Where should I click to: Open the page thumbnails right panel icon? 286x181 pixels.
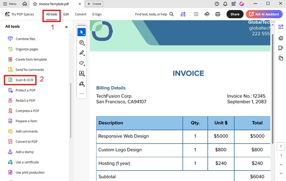pyautogui.click(x=281, y=58)
